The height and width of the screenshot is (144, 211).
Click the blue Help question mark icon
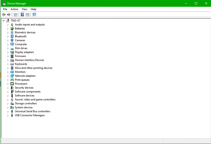coord(22,15)
